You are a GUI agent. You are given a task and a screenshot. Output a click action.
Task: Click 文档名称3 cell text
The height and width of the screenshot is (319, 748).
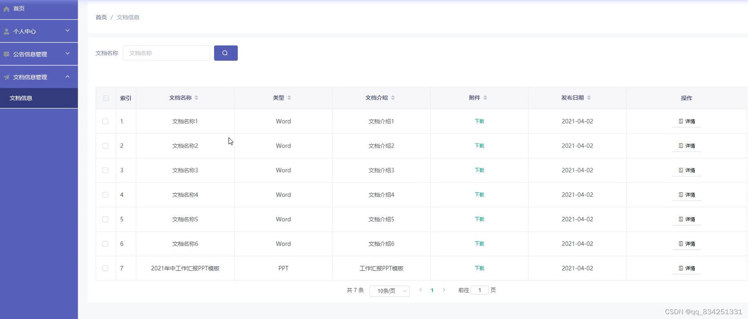[185, 170]
